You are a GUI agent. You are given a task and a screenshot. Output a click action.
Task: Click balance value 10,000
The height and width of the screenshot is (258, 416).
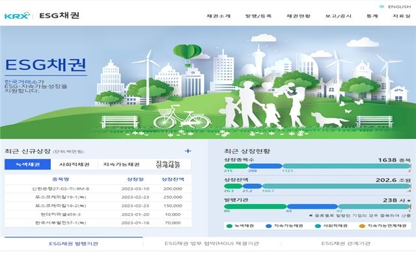coord(173,214)
